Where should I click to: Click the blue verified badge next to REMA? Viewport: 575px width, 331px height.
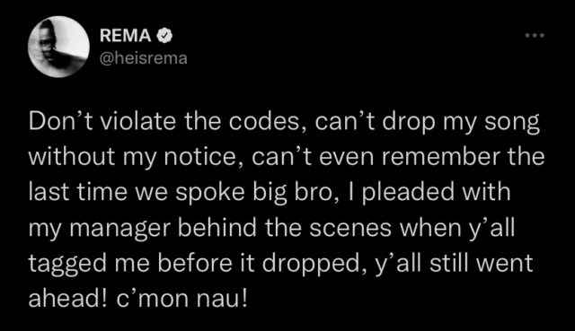[x=164, y=36]
